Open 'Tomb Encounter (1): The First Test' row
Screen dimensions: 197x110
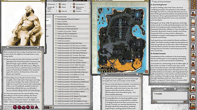click(72, 43)
